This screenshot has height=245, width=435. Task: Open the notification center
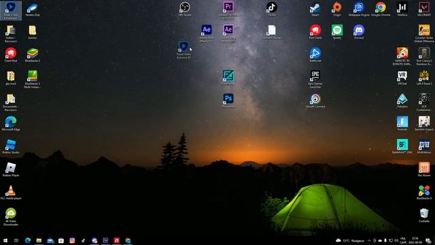[x=428, y=240]
